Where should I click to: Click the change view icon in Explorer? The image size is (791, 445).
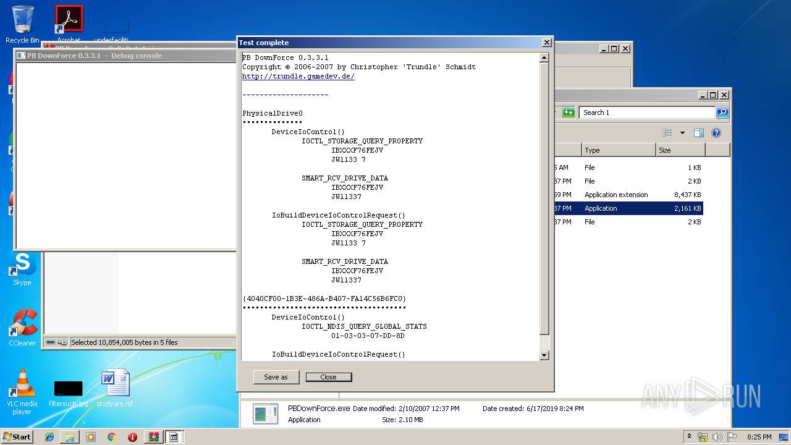click(x=667, y=133)
